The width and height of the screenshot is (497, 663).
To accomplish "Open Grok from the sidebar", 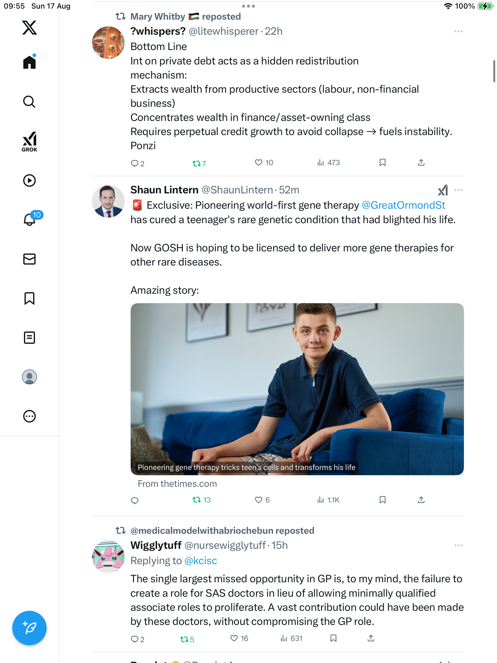I will (29, 142).
